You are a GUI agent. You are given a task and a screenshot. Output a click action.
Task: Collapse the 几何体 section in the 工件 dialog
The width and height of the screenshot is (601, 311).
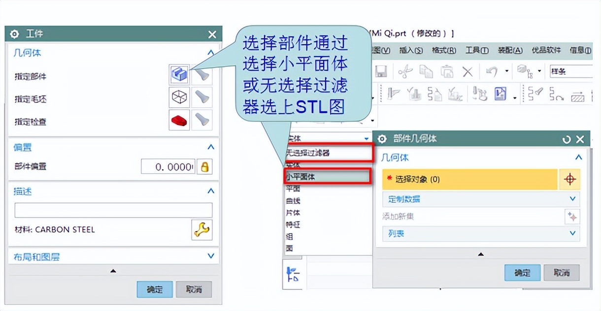tap(210, 53)
